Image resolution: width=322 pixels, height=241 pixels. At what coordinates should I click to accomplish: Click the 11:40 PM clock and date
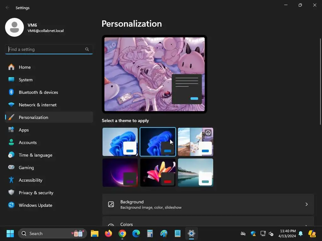[287, 233]
